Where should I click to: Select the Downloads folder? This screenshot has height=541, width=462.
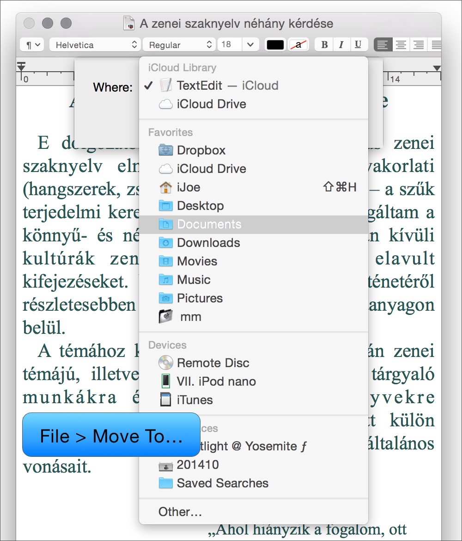coord(254,243)
